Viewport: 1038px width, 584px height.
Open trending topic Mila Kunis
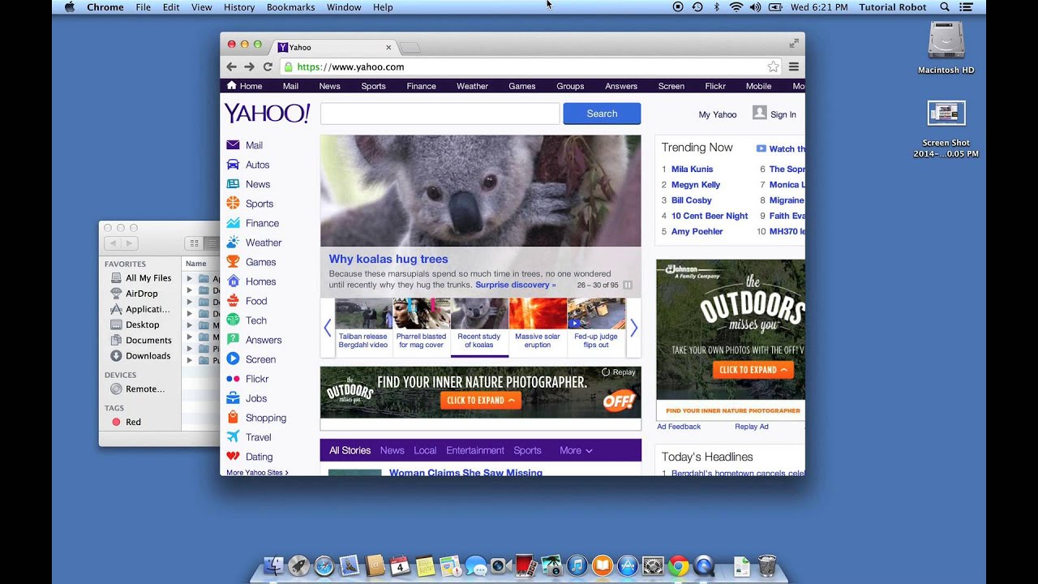click(x=692, y=169)
